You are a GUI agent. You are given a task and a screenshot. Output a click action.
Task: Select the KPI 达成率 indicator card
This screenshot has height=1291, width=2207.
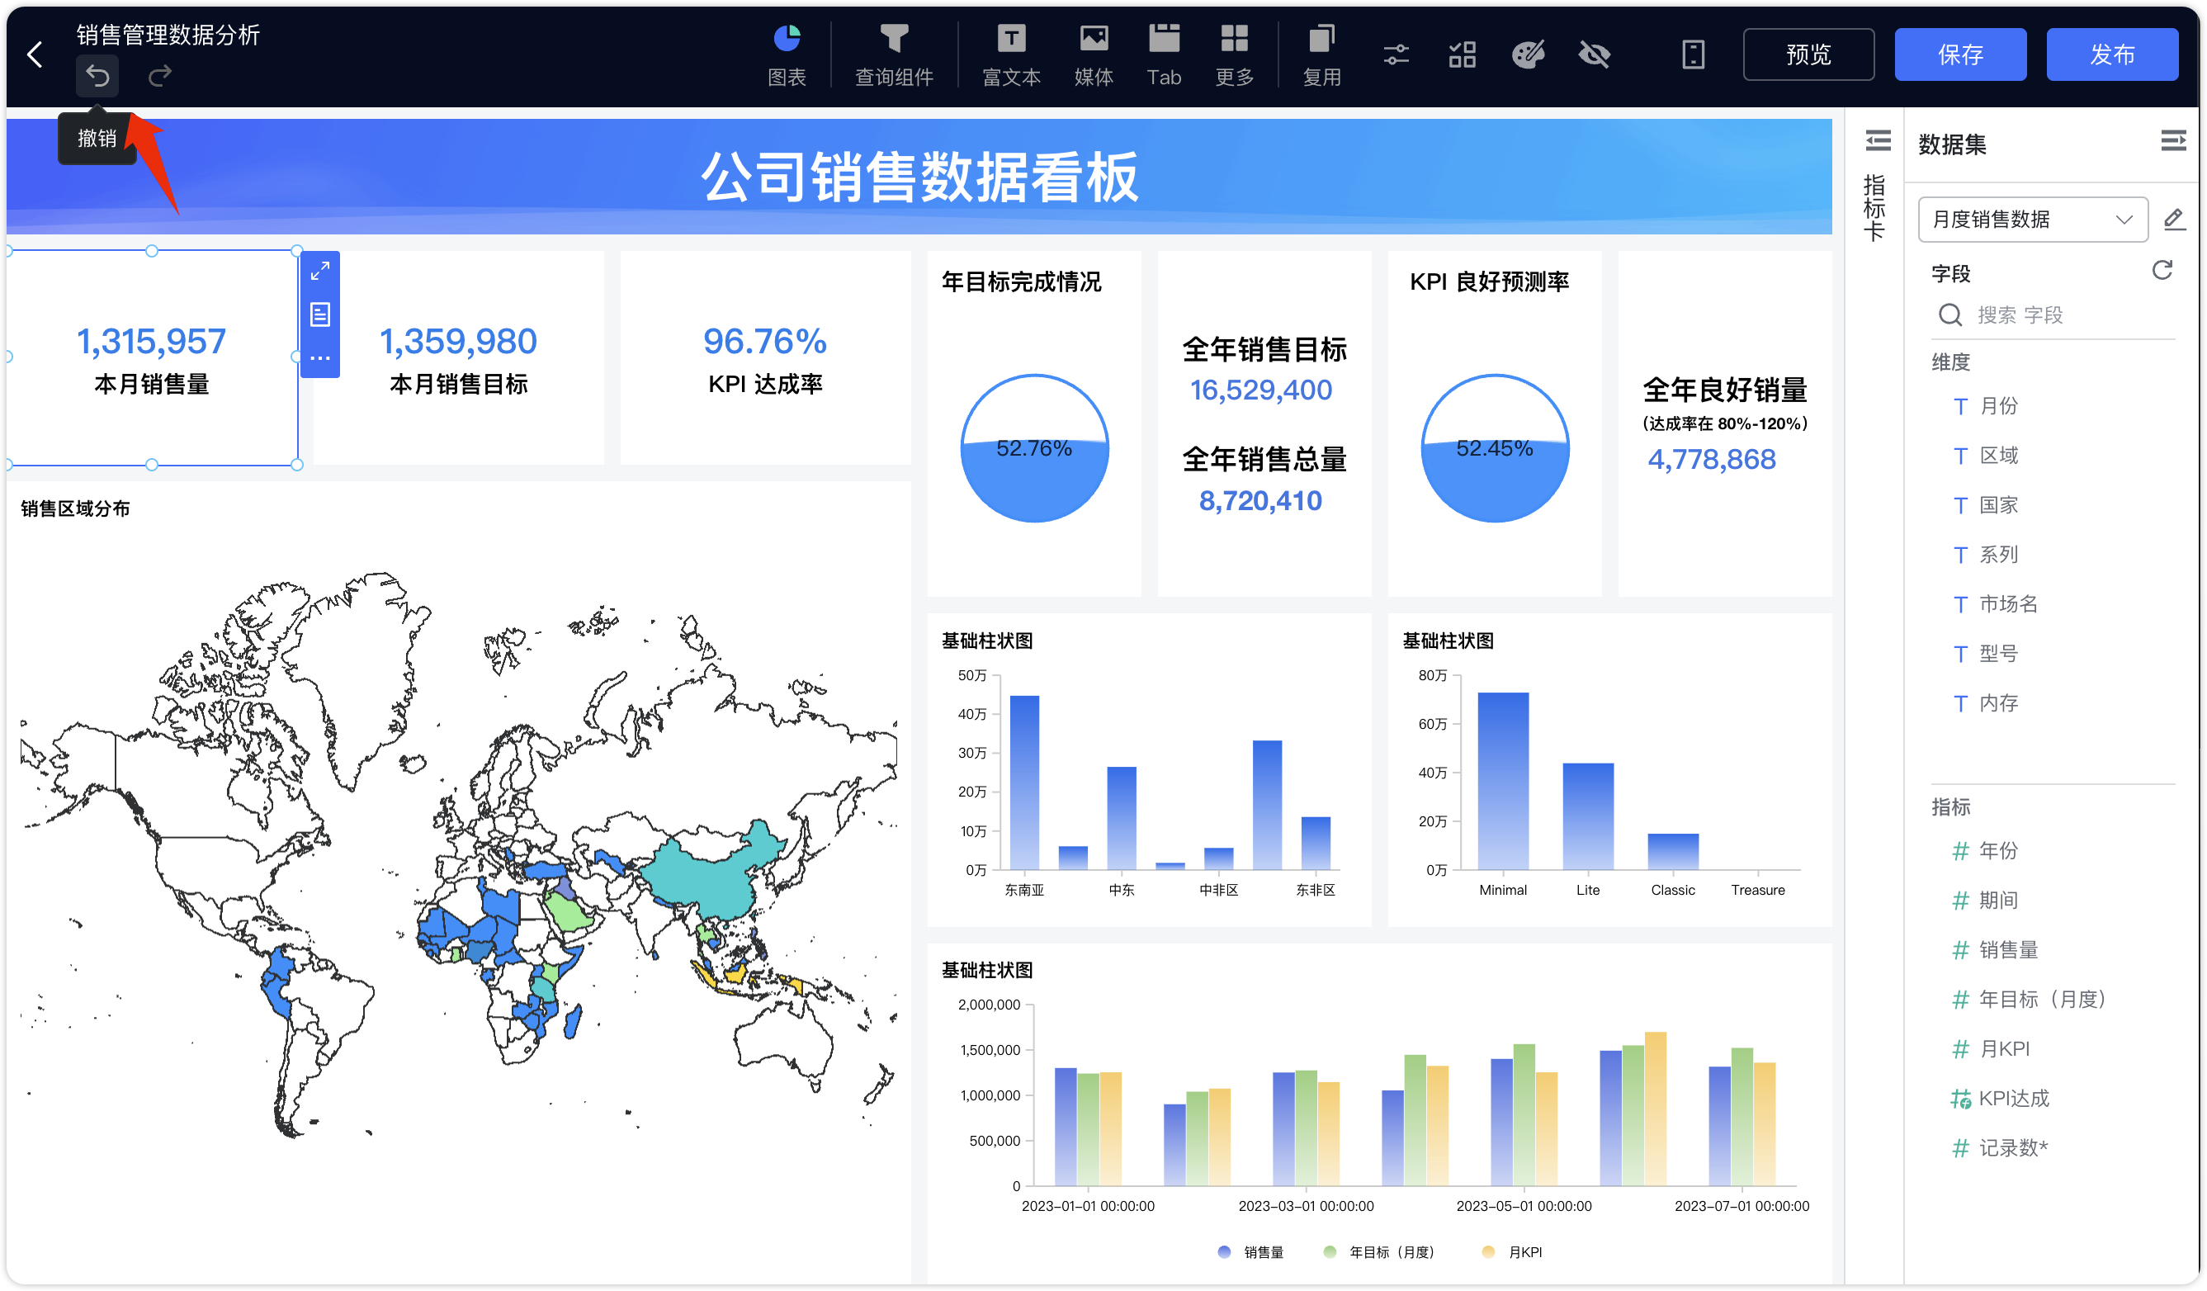(764, 358)
